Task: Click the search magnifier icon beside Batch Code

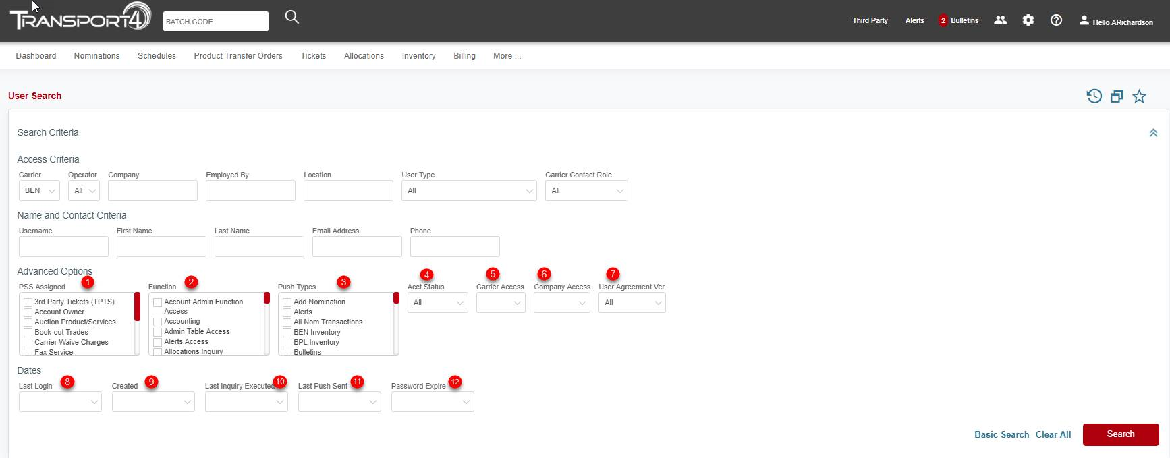Action: (291, 18)
